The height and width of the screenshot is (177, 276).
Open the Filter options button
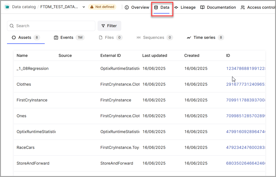tap(109, 26)
